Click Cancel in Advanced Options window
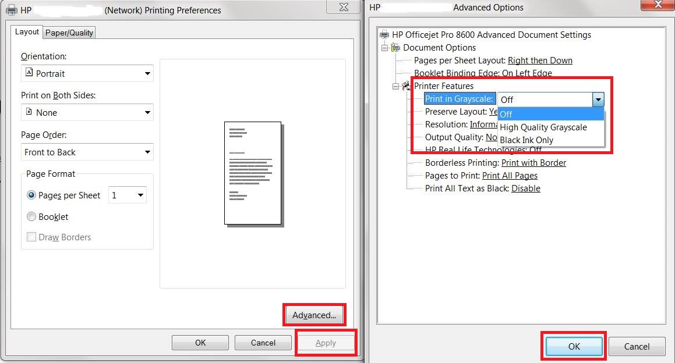This screenshot has width=675, height=363. point(637,347)
